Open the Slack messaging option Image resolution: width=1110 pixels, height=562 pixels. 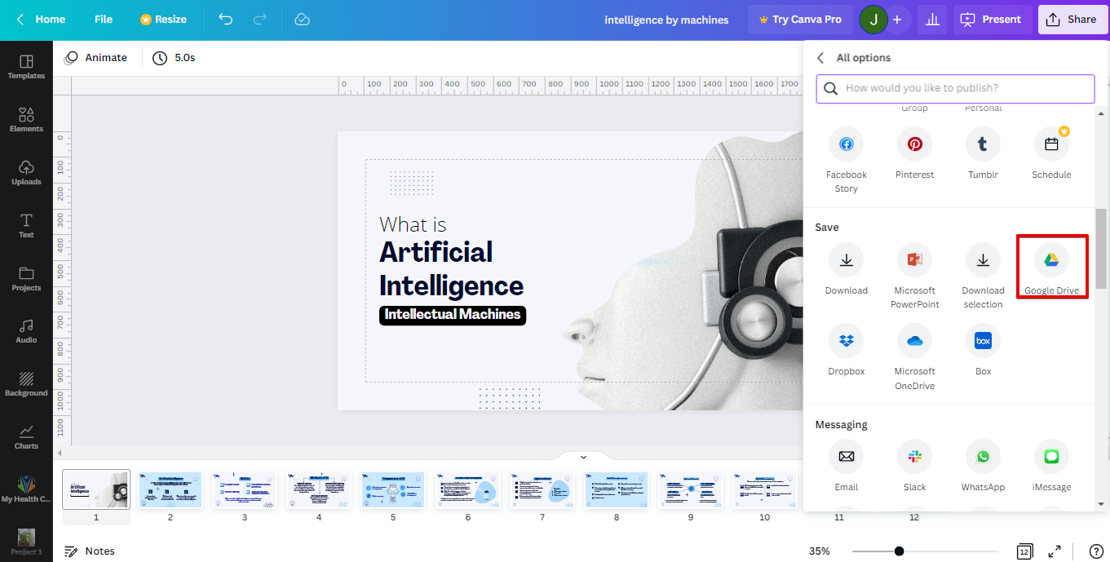click(x=914, y=457)
